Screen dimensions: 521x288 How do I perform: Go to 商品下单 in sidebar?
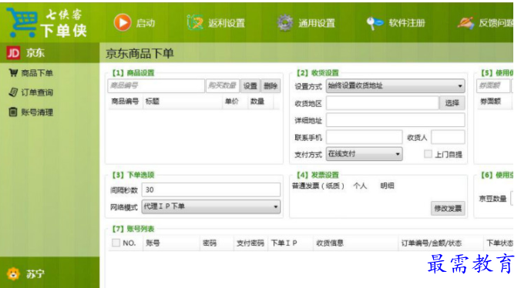coord(37,72)
